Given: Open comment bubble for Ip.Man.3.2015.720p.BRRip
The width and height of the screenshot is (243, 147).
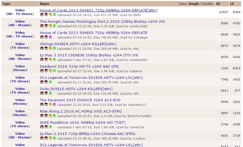Looking at the screenshot, I should pyautogui.click(x=50, y=138).
